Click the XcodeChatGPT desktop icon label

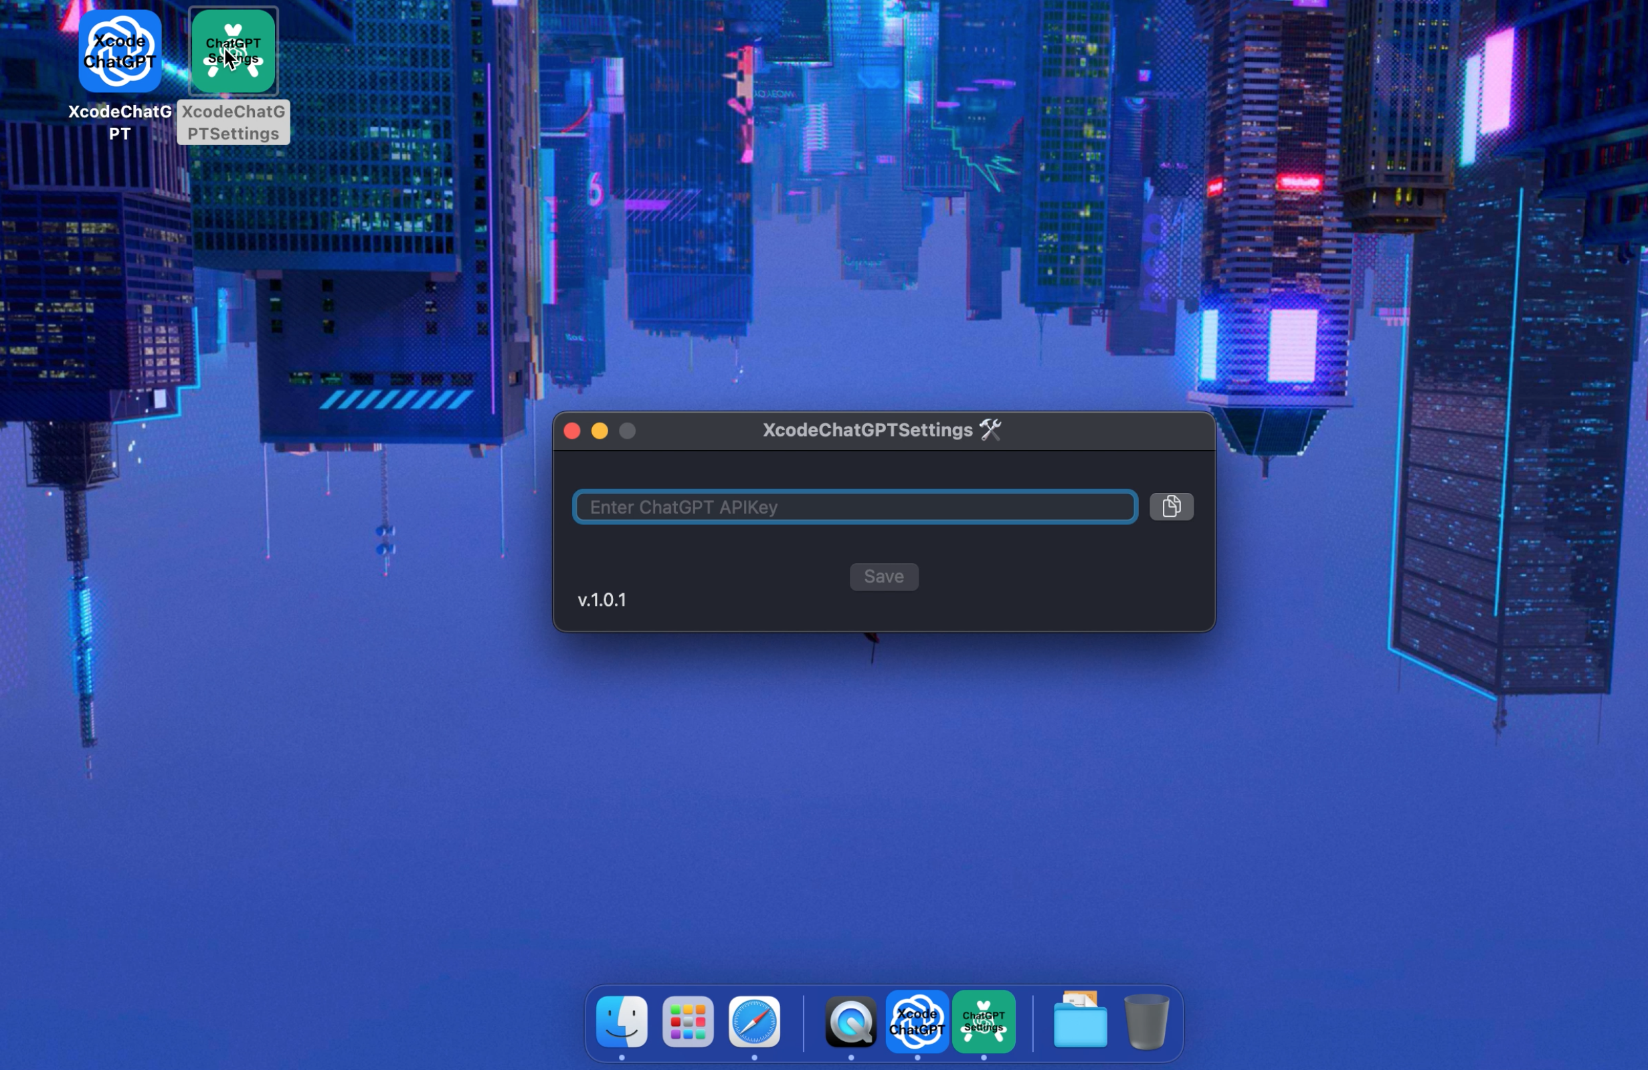coord(120,122)
